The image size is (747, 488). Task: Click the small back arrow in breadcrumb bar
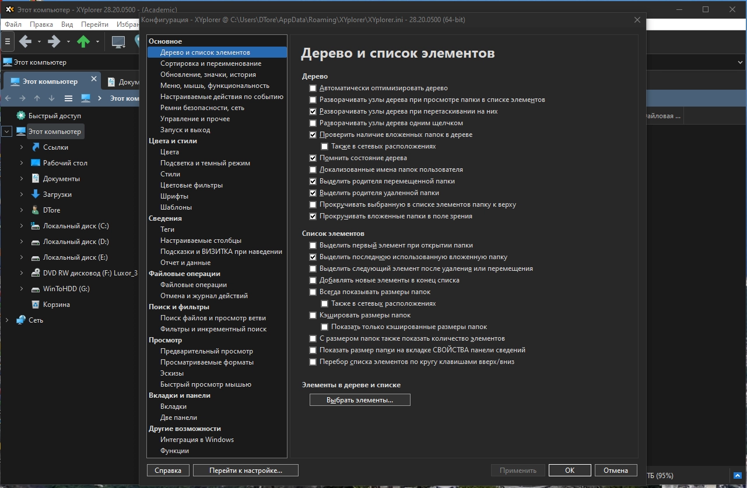pyautogui.click(x=8, y=98)
